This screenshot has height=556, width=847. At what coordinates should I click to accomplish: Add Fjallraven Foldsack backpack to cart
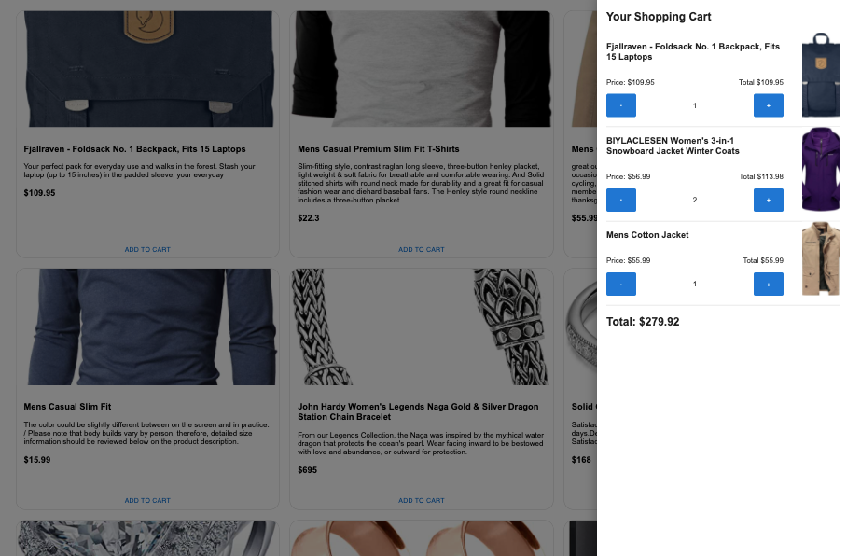point(146,249)
